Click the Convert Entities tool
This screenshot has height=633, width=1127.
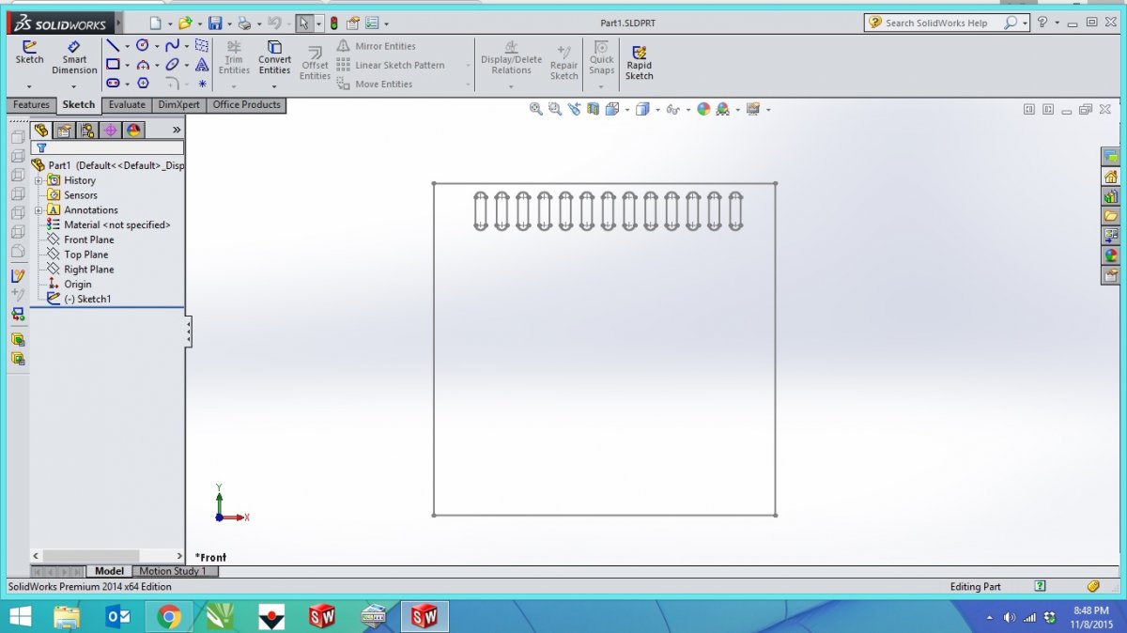tap(274, 58)
